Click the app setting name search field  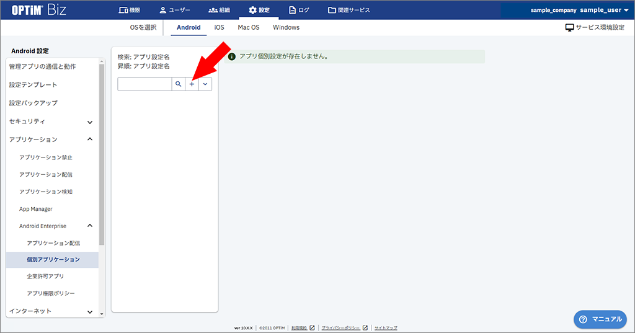click(x=144, y=84)
